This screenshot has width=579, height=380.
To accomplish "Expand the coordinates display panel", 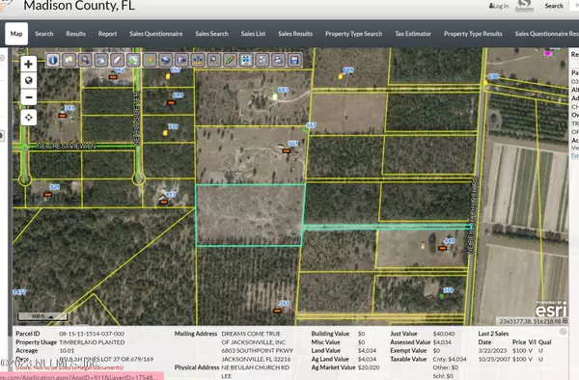I will point(565,321).
